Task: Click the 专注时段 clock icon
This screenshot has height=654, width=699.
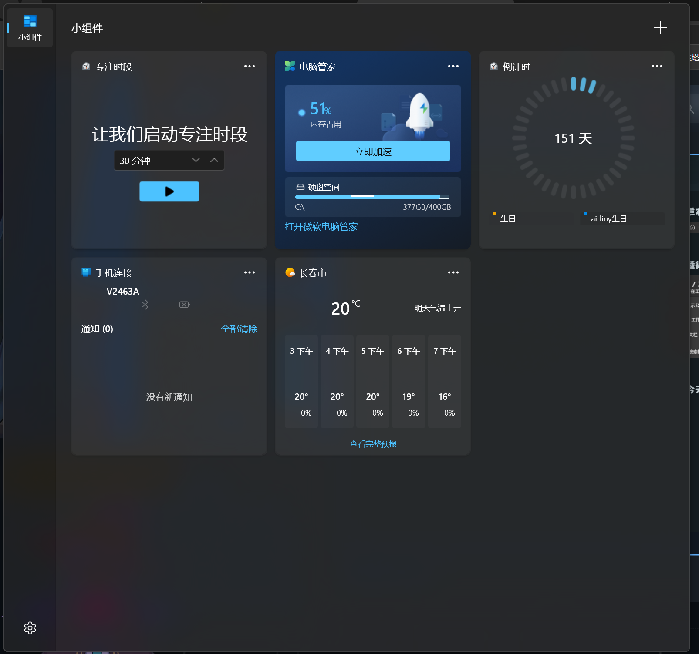Action: 86,66
